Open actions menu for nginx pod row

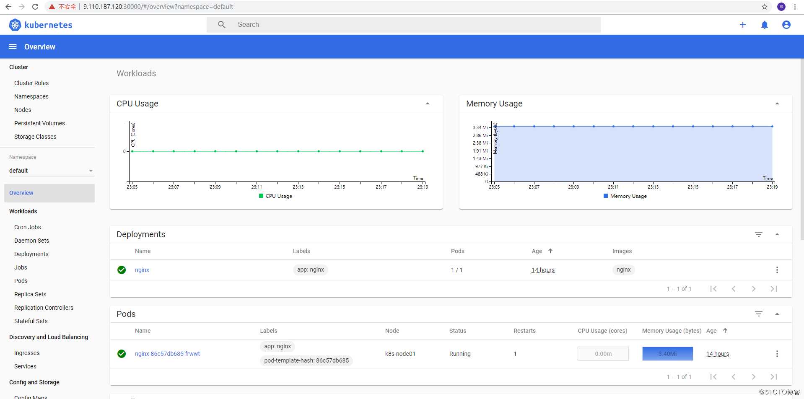(777, 354)
